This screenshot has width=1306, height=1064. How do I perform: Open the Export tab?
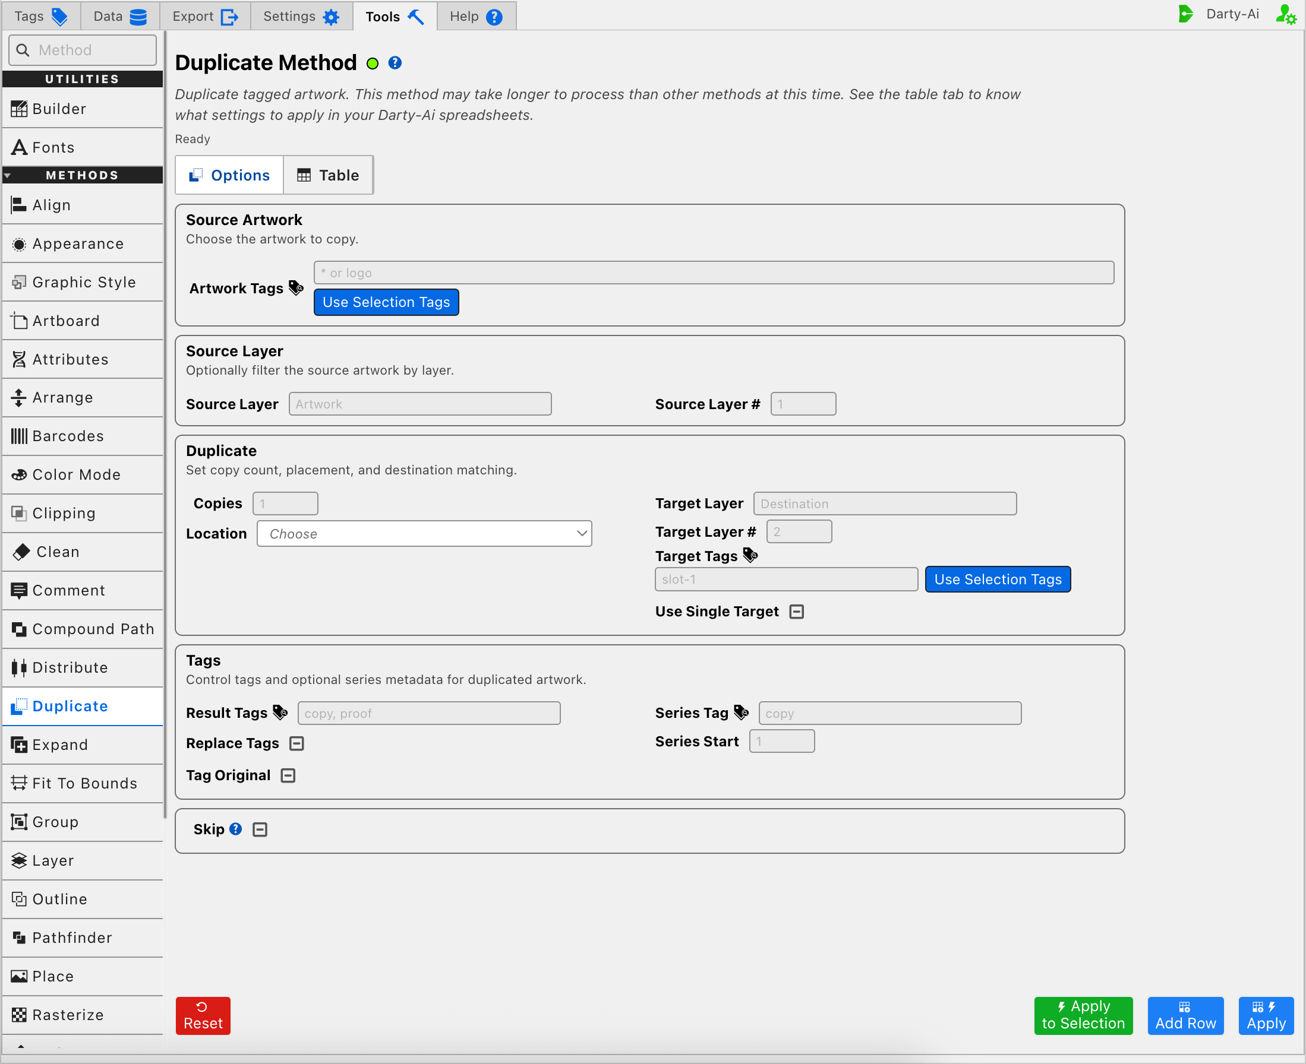click(206, 17)
